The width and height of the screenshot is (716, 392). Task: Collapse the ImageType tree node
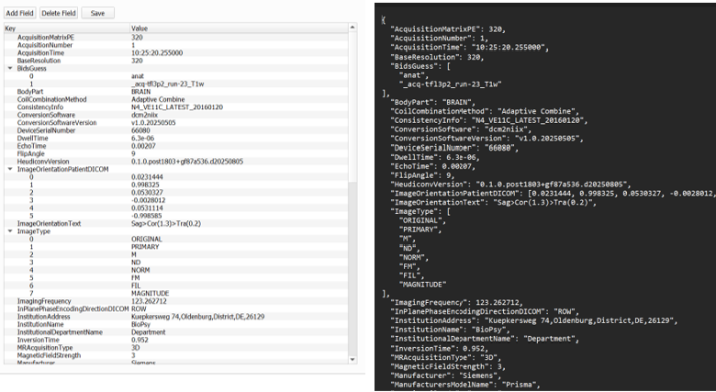10,231
